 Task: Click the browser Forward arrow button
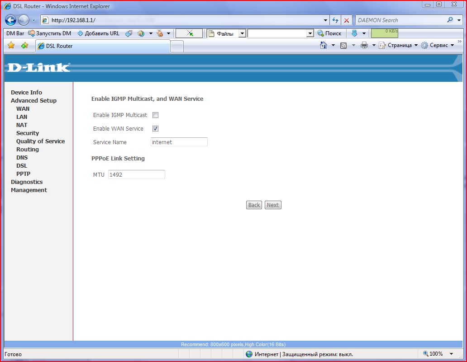coord(24,20)
